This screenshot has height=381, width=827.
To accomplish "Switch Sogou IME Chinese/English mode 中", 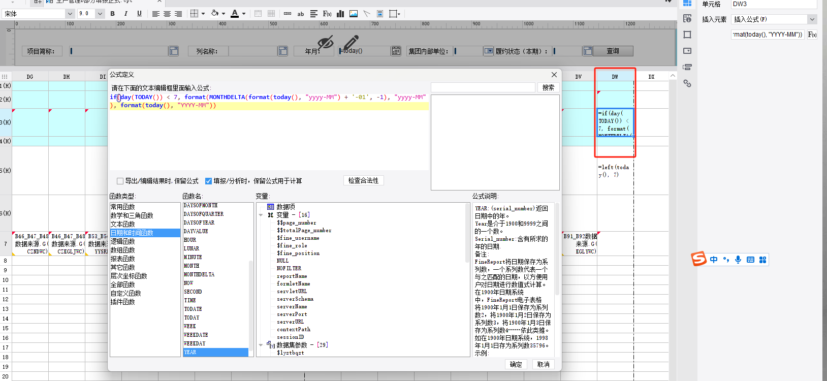I will (x=714, y=260).
